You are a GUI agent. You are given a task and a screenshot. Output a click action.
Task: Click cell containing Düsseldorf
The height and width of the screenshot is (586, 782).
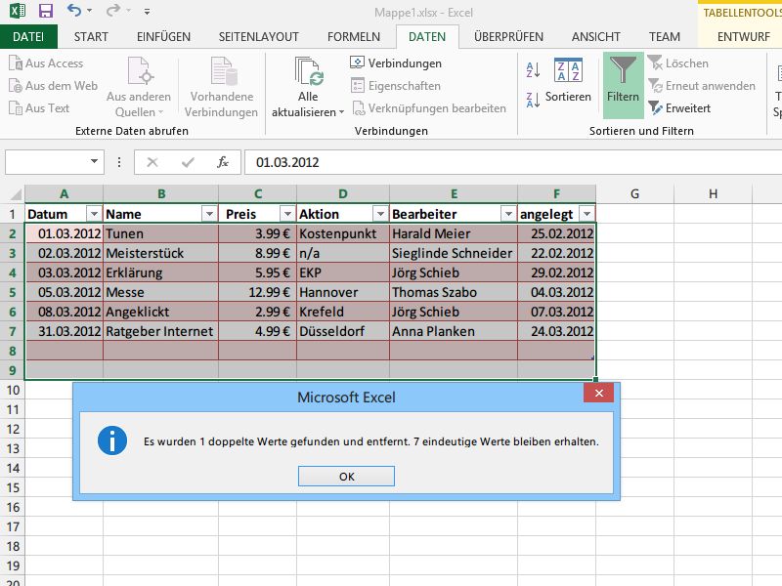pyautogui.click(x=343, y=331)
